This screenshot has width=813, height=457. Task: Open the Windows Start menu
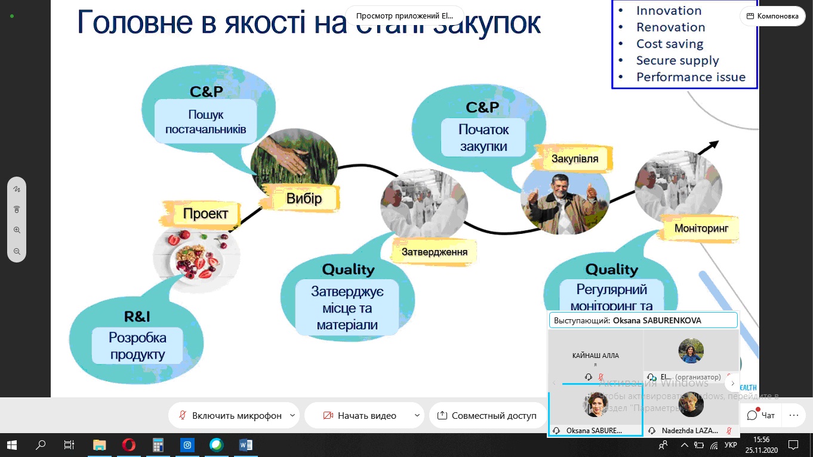(12, 445)
